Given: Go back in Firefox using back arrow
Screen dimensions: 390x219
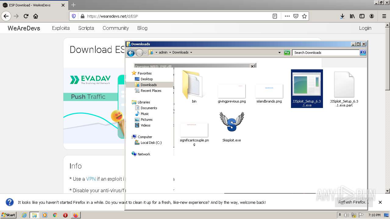Looking at the screenshot, I should tap(6, 16).
